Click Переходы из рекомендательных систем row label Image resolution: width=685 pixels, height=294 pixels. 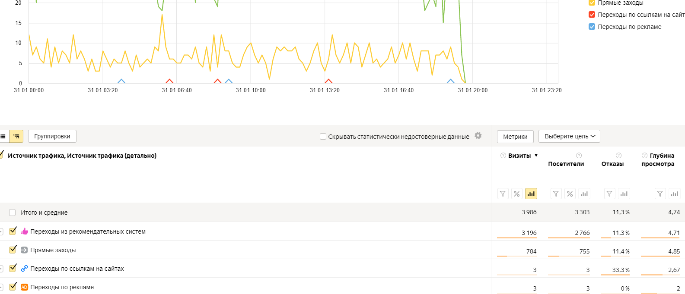pos(88,231)
